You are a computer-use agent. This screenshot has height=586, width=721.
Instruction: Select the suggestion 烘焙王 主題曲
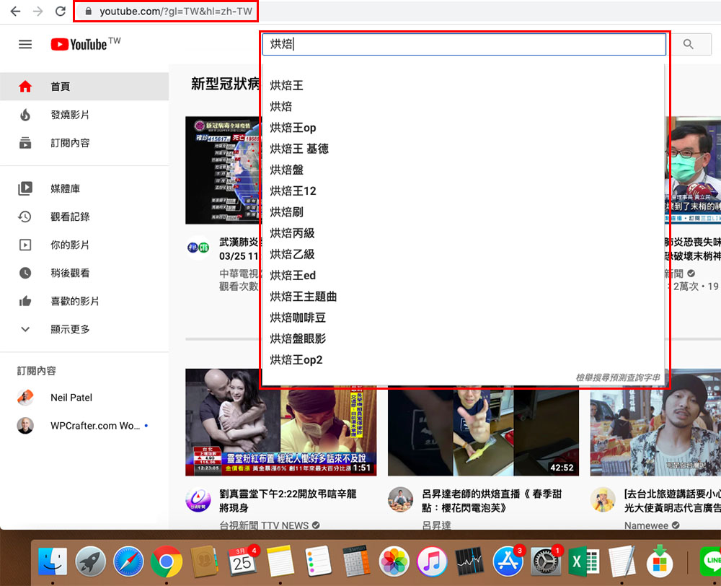tap(303, 296)
